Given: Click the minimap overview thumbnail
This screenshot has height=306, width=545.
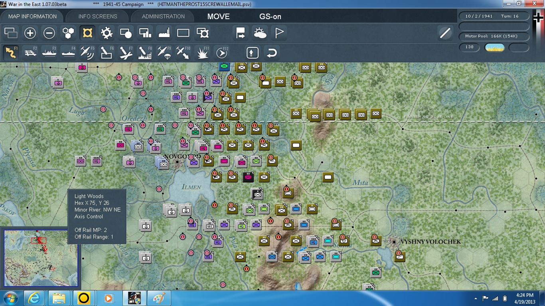Looking at the screenshot, I should 40,257.
